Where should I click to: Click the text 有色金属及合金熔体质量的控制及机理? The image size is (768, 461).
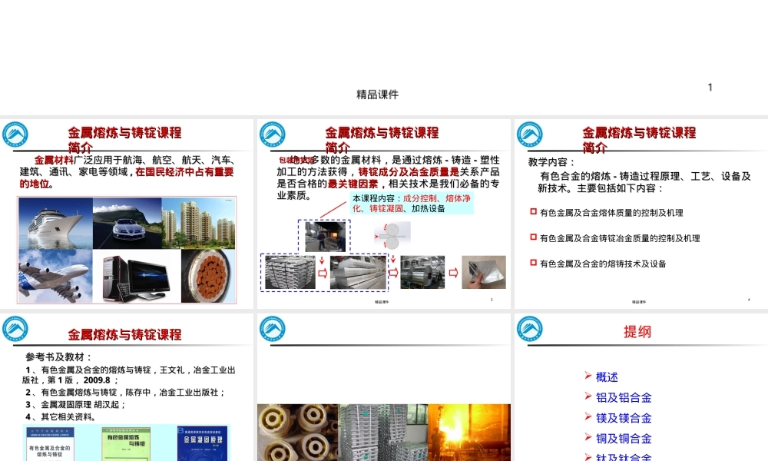pyautogui.click(x=611, y=213)
